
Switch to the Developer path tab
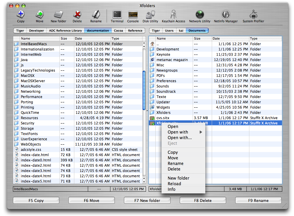36,31
